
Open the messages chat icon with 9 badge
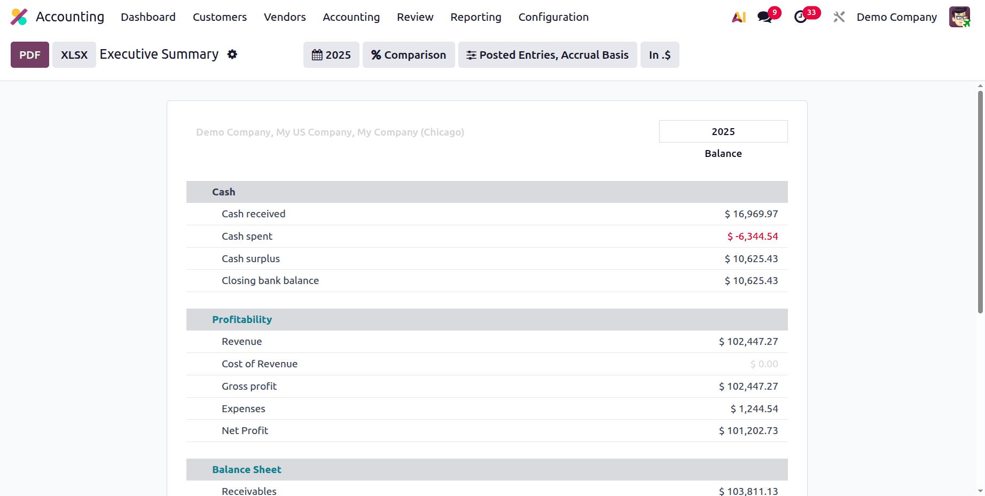pos(765,17)
